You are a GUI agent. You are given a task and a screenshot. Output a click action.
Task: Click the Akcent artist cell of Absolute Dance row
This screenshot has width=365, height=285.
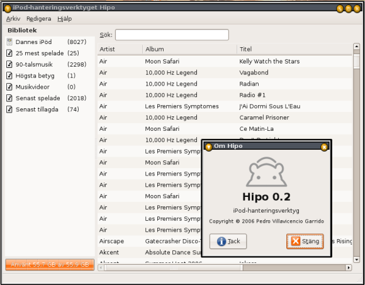pos(109,252)
